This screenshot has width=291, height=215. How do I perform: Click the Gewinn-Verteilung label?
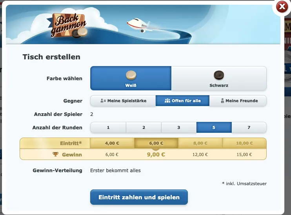coord(57,171)
